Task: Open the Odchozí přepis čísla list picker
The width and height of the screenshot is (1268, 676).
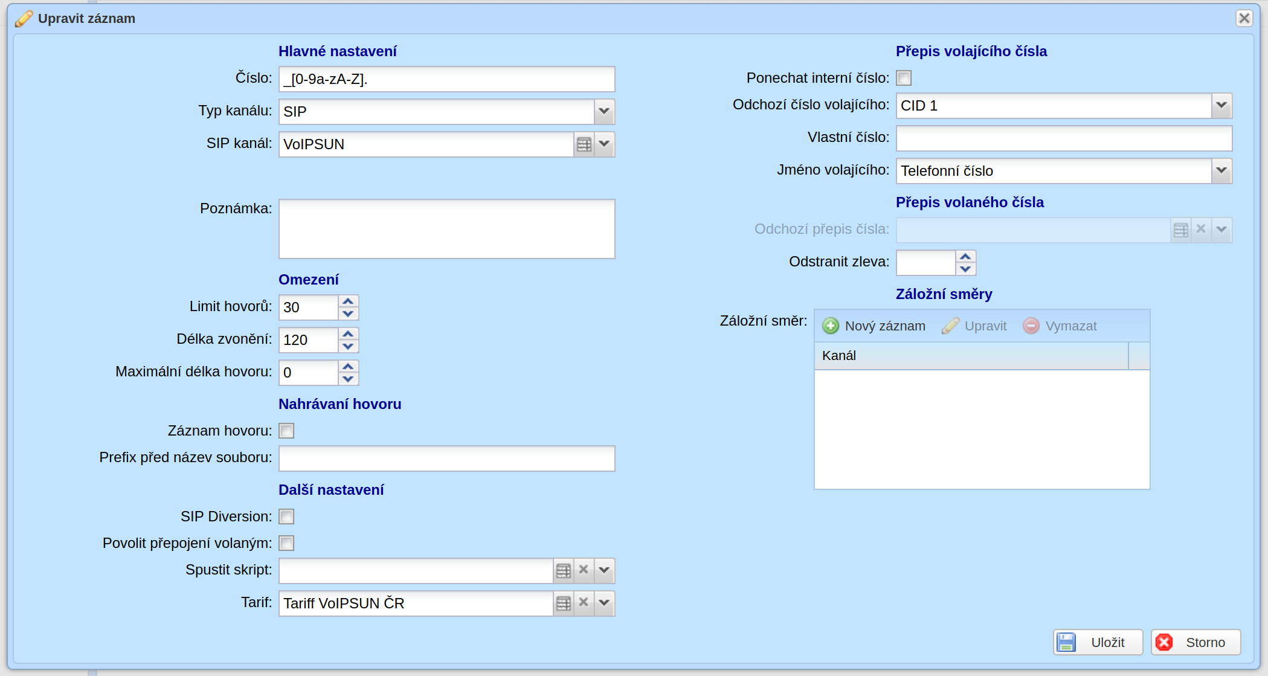Action: [1180, 230]
